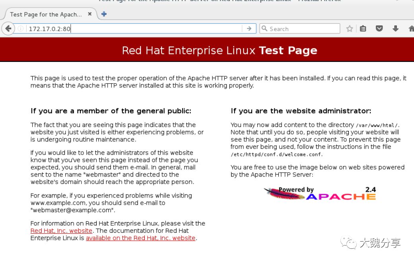
Task: Close the Test Page tab
Action: click(90, 14)
